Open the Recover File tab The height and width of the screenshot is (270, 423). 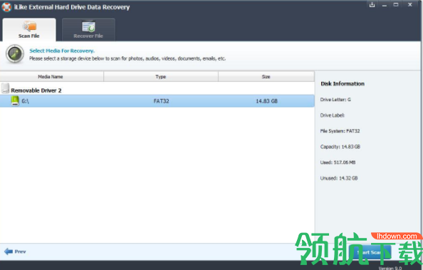[x=88, y=30]
